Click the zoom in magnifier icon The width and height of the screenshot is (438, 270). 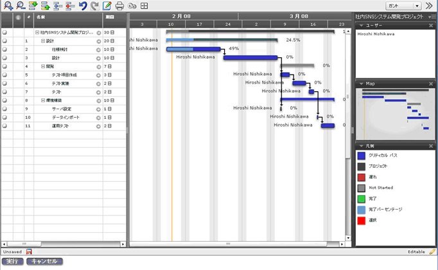tap(8, 5)
